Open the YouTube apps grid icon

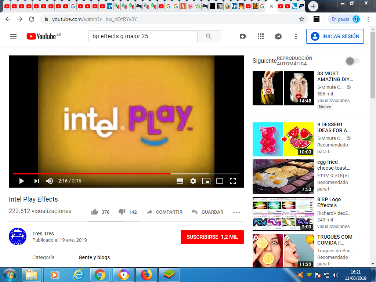[x=261, y=36]
